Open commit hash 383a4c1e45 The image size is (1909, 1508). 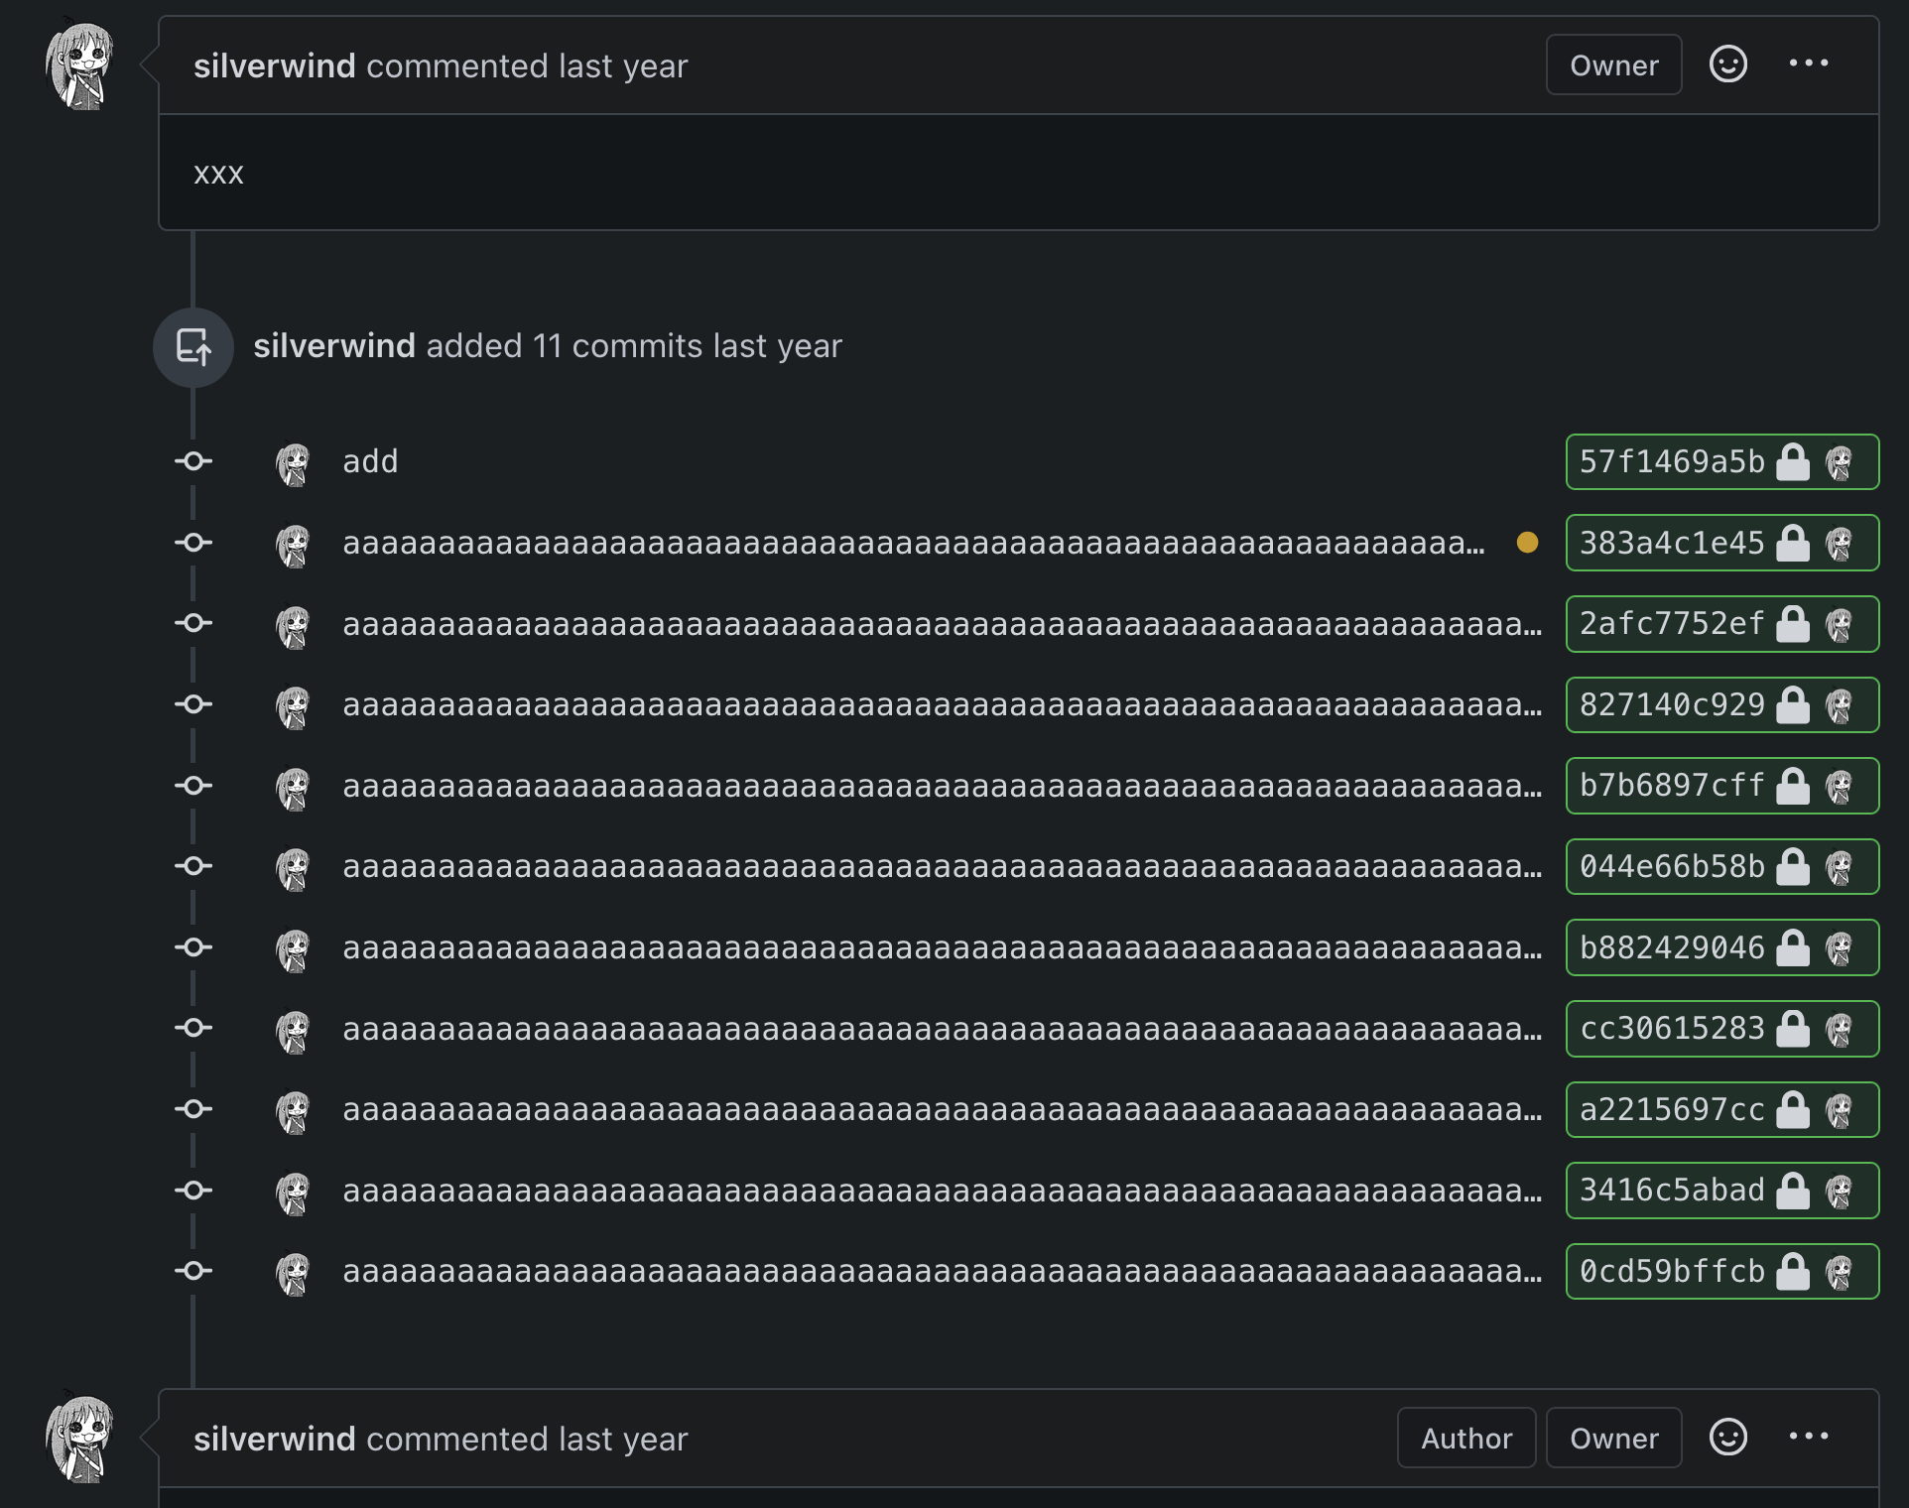click(x=1671, y=543)
